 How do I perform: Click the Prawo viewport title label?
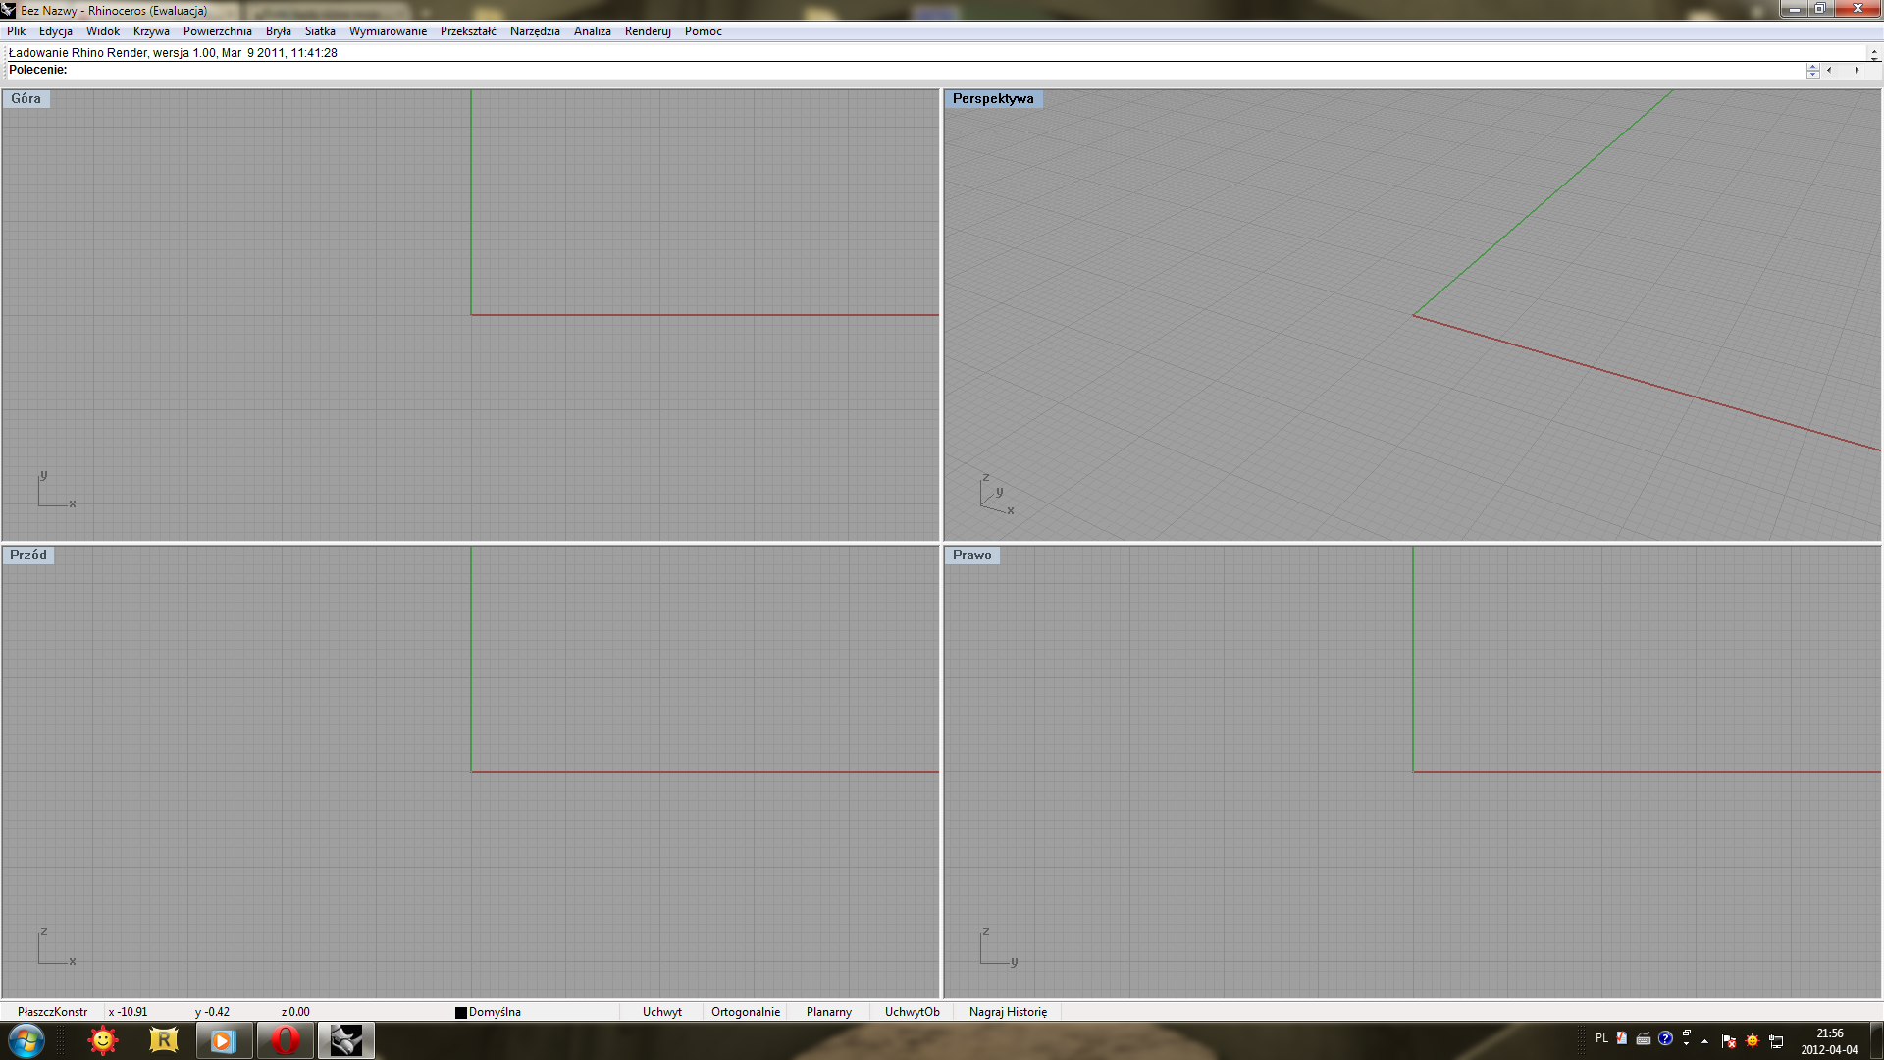click(972, 555)
